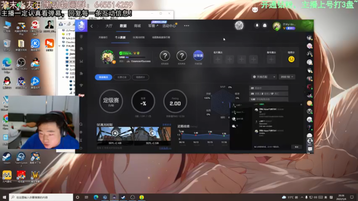Open the TeamSpeak desktop shortcut

21,159
